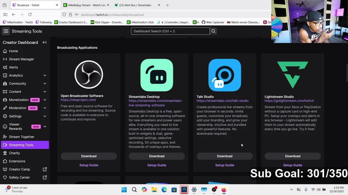This screenshot has width=348, height=195.
Task: Click the Dashboard Search input field
Action: (170, 31)
